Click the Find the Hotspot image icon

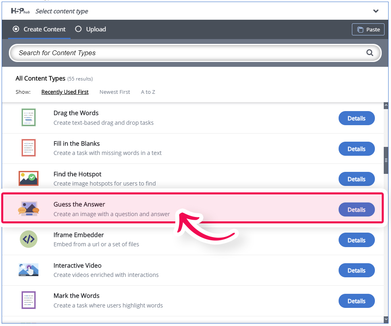coord(29,178)
